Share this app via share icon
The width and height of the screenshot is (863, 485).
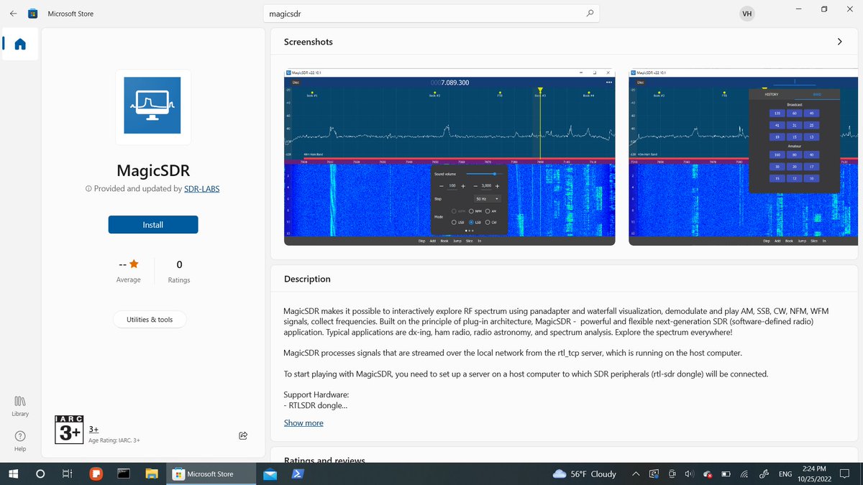(x=243, y=435)
